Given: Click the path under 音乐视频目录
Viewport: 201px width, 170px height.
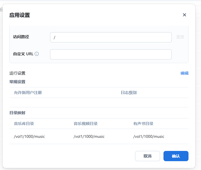Looking at the screenshot, I should point(89,136).
